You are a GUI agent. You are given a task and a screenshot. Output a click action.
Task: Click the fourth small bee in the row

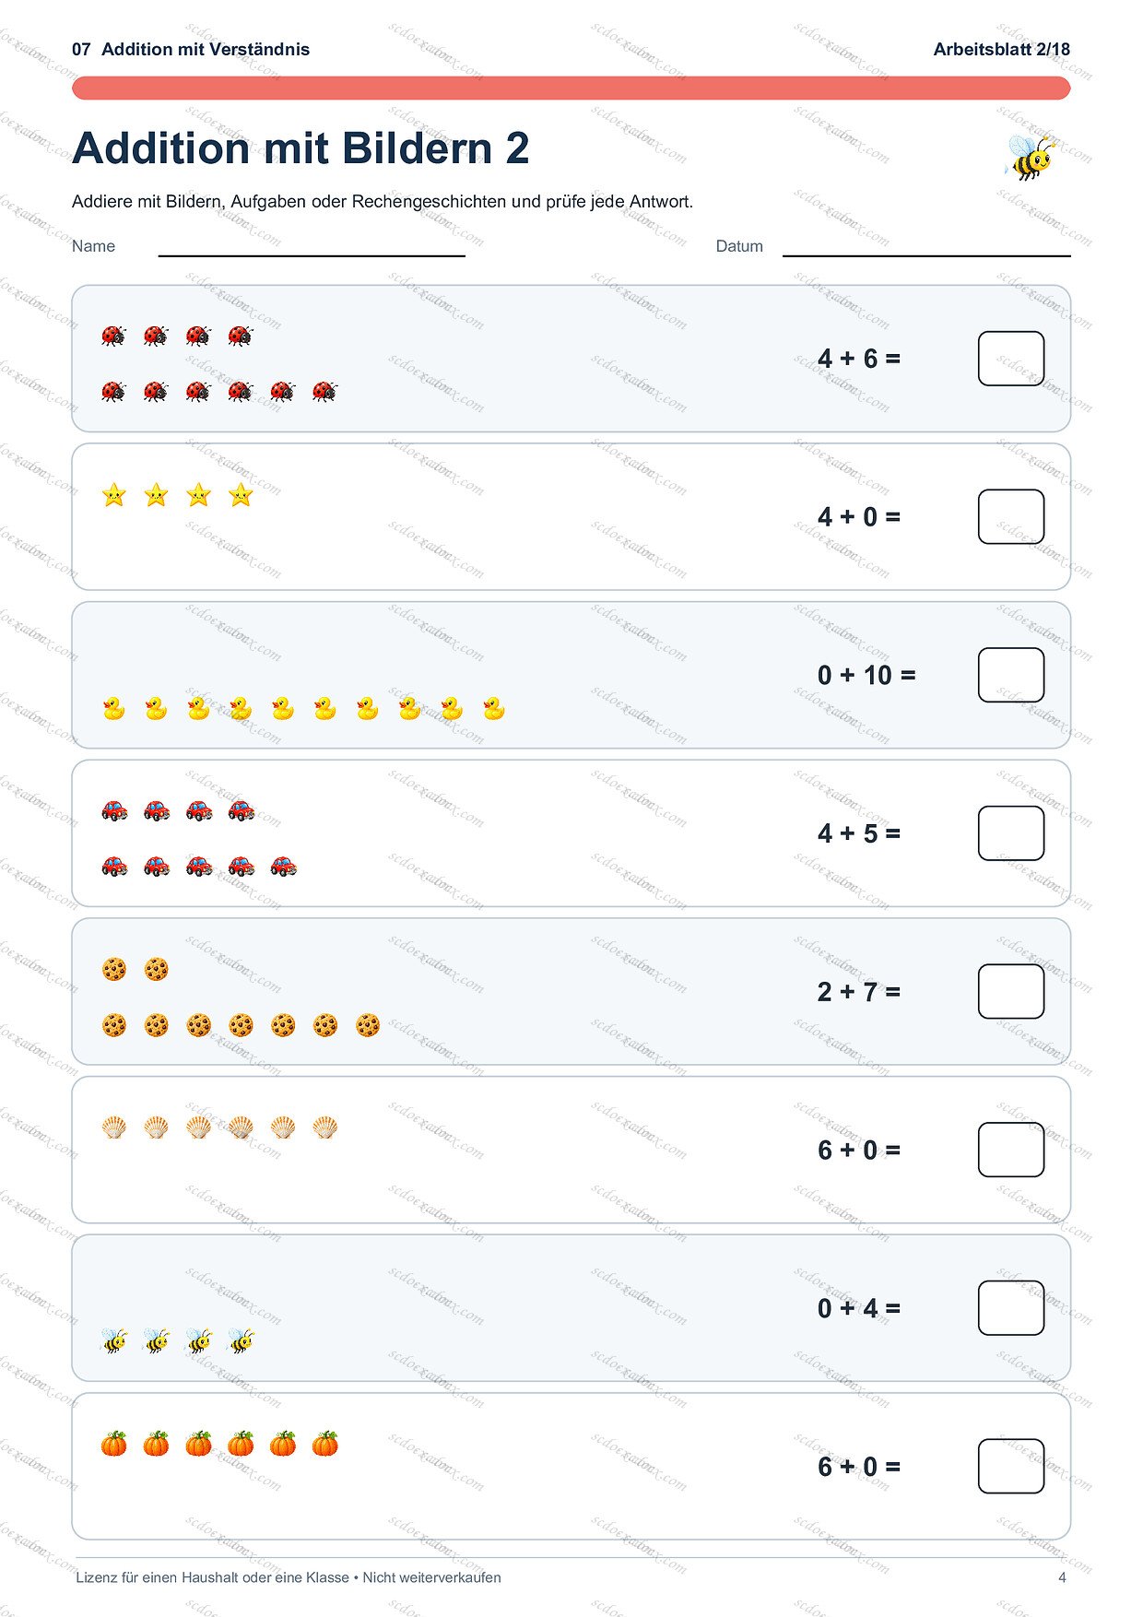click(241, 1340)
